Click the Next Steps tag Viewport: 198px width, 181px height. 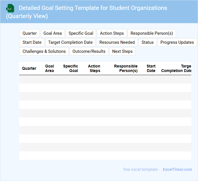(x=122, y=51)
